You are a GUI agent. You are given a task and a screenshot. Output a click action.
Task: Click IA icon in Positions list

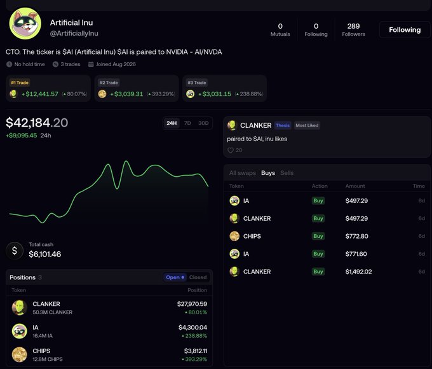19,331
